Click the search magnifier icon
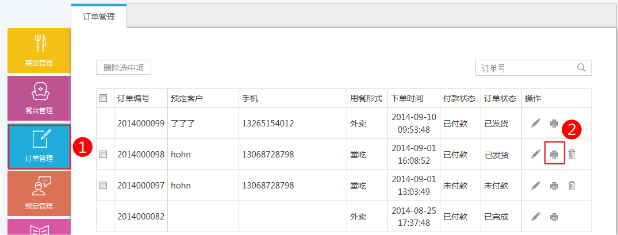Viewport: 618px width, 235px height. (x=582, y=68)
